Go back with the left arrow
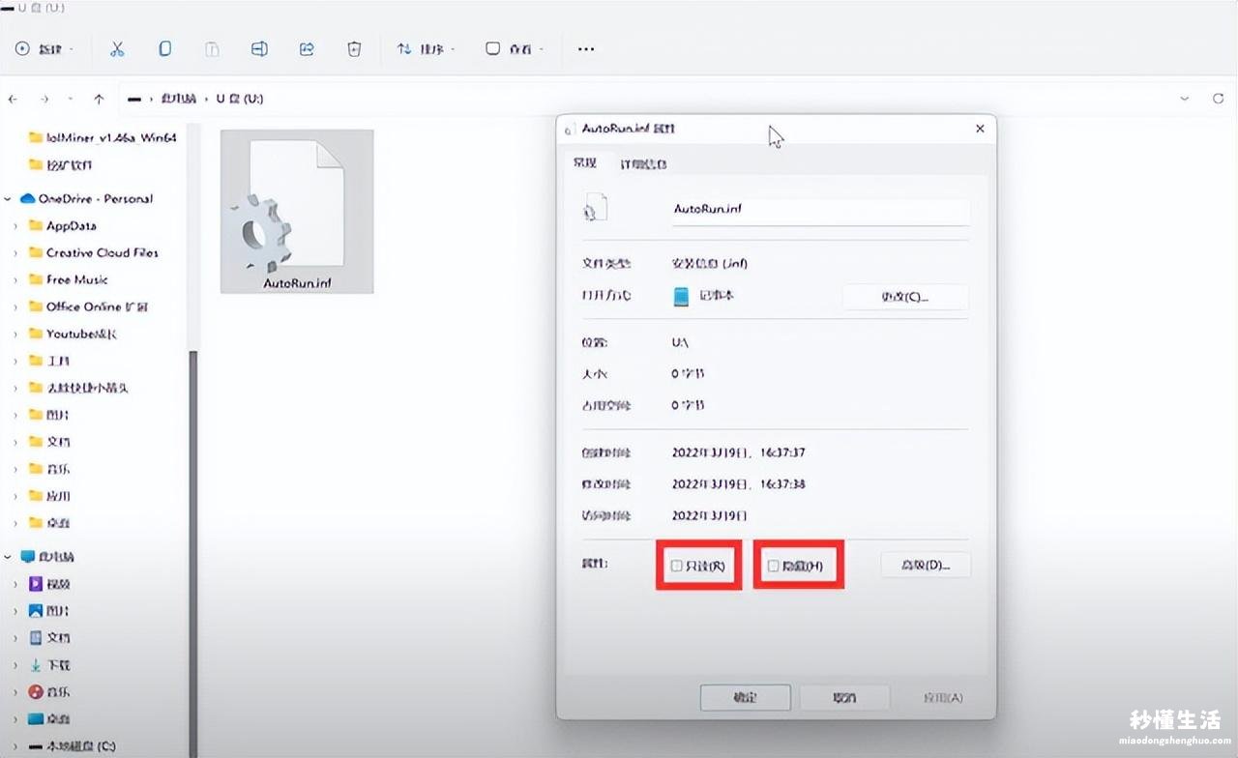 coord(14,99)
